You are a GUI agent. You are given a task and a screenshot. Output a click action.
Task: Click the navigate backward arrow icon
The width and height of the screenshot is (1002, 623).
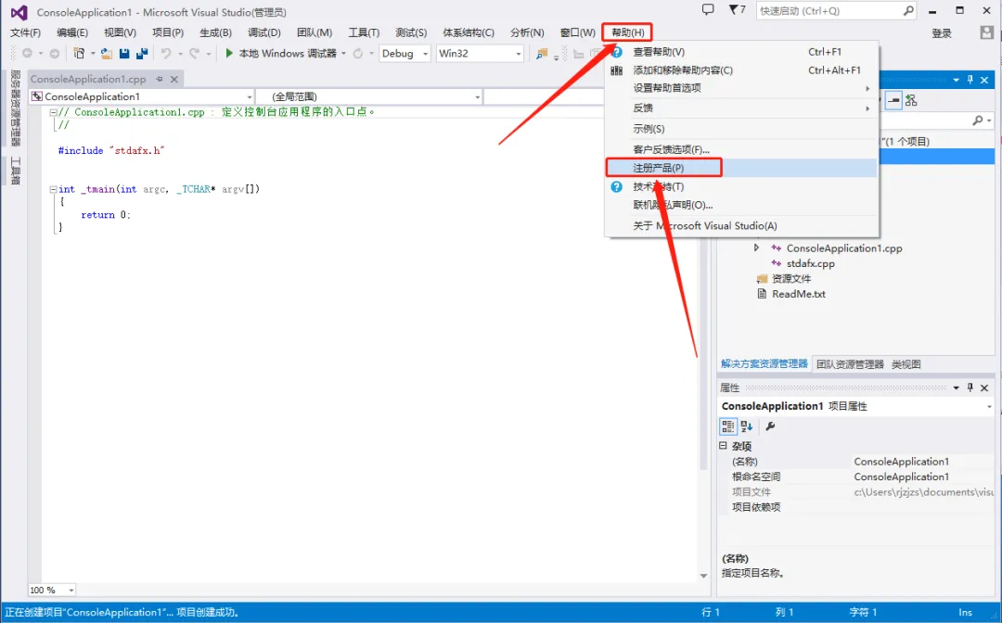27,54
